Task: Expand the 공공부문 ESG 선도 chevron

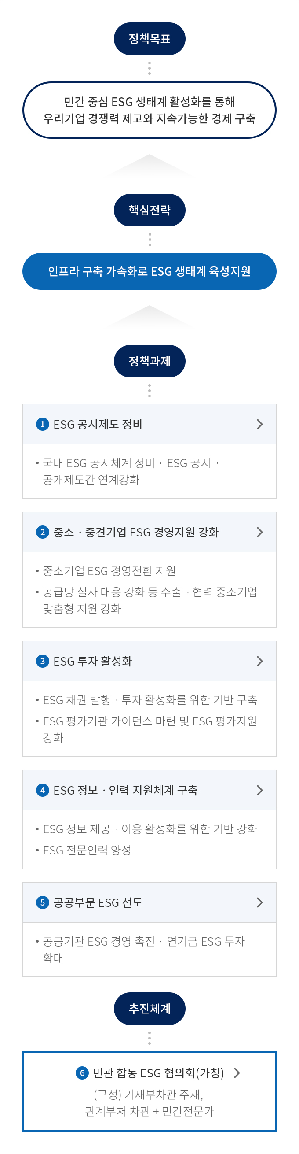Action: [260, 902]
